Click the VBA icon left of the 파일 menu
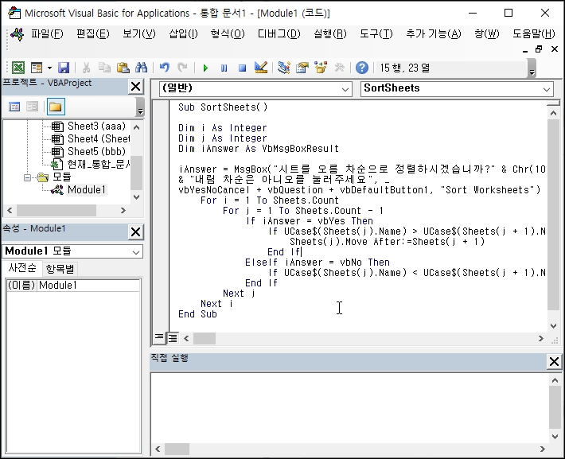Screen dimensions: 565x459 pos(17,34)
